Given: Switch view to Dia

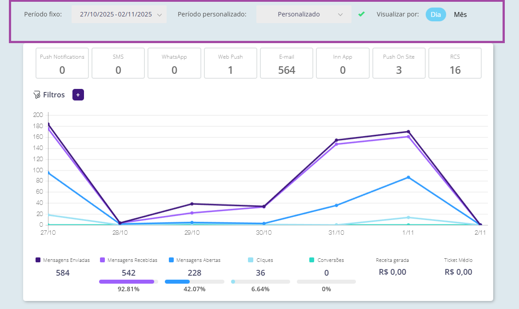Looking at the screenshot, I should tap(435, 14).
